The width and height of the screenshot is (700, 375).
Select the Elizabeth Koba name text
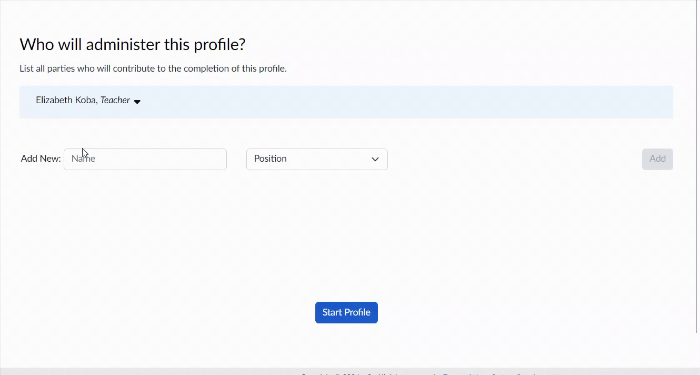(66, 100)
